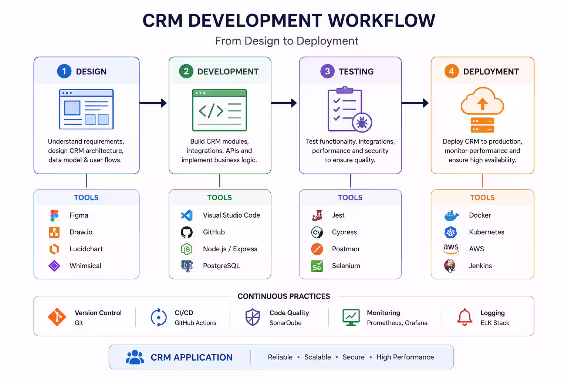Click the CRM Application people icon
This screenshot has width=568, height=379.
pyautogui.click(x=135, y=357)
